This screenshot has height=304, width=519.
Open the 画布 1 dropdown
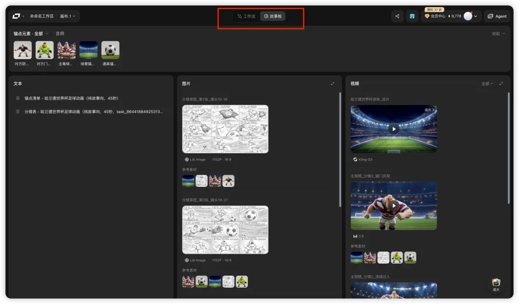68,16
